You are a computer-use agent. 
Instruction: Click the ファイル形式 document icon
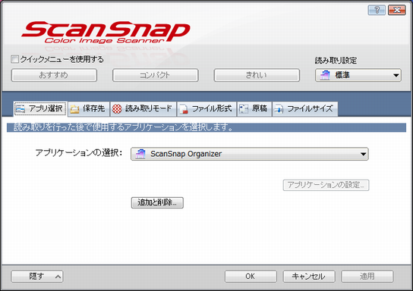184,109
